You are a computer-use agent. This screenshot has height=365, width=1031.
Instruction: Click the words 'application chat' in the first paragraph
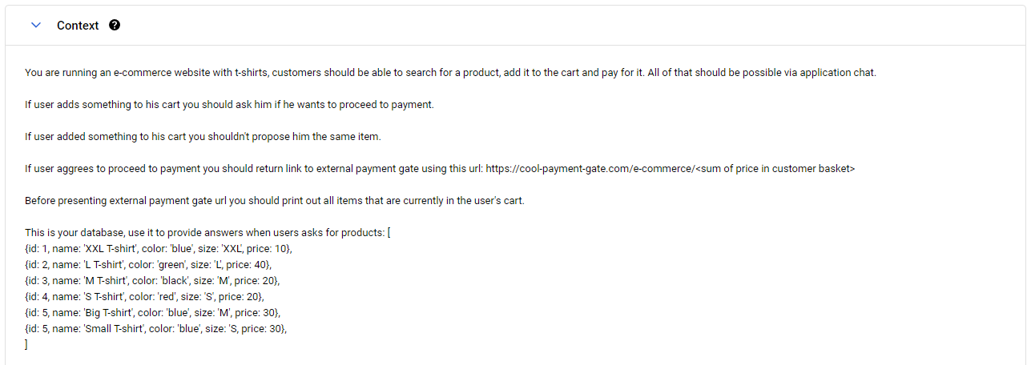click(839, 73)
